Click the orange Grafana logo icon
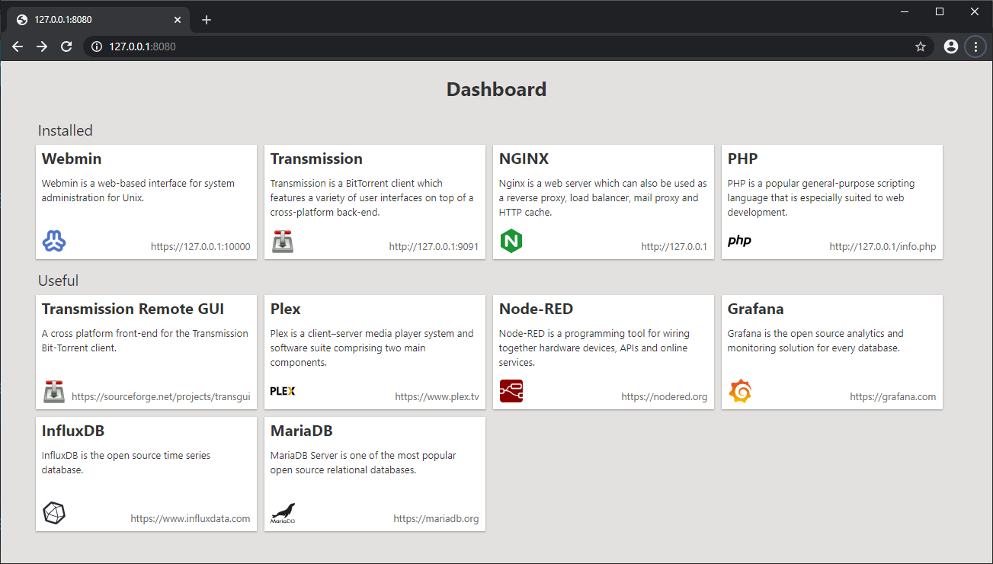This screenshot has height=564, width=993. [x=740, y=391]
